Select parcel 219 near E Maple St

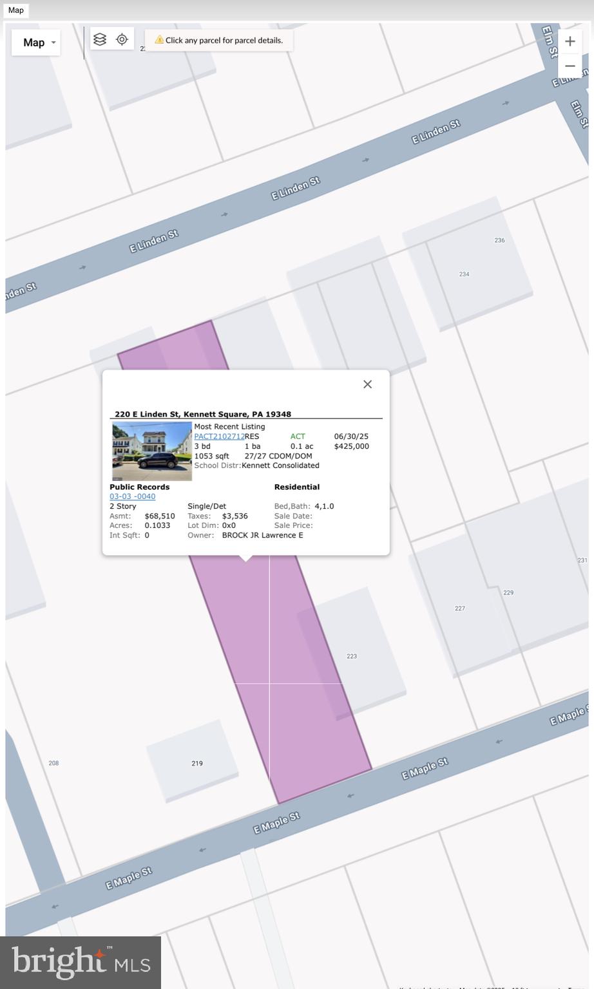(x=197, y=763)
